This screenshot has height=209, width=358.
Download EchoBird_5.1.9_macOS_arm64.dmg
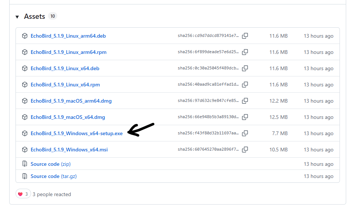click(x=71, y=100)
